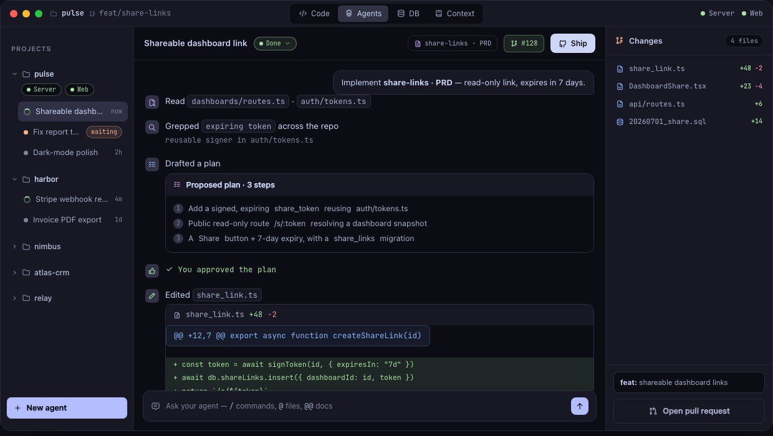This screenshot has width=773, height=436.
Task: Open the Done status dropdown
Action: coord(275,44)
